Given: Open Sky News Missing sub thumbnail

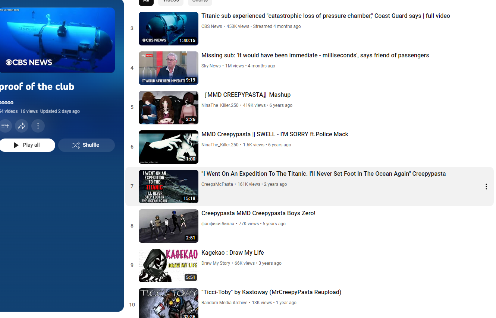Looking at the screenshot, I should (x=169, y=68).
